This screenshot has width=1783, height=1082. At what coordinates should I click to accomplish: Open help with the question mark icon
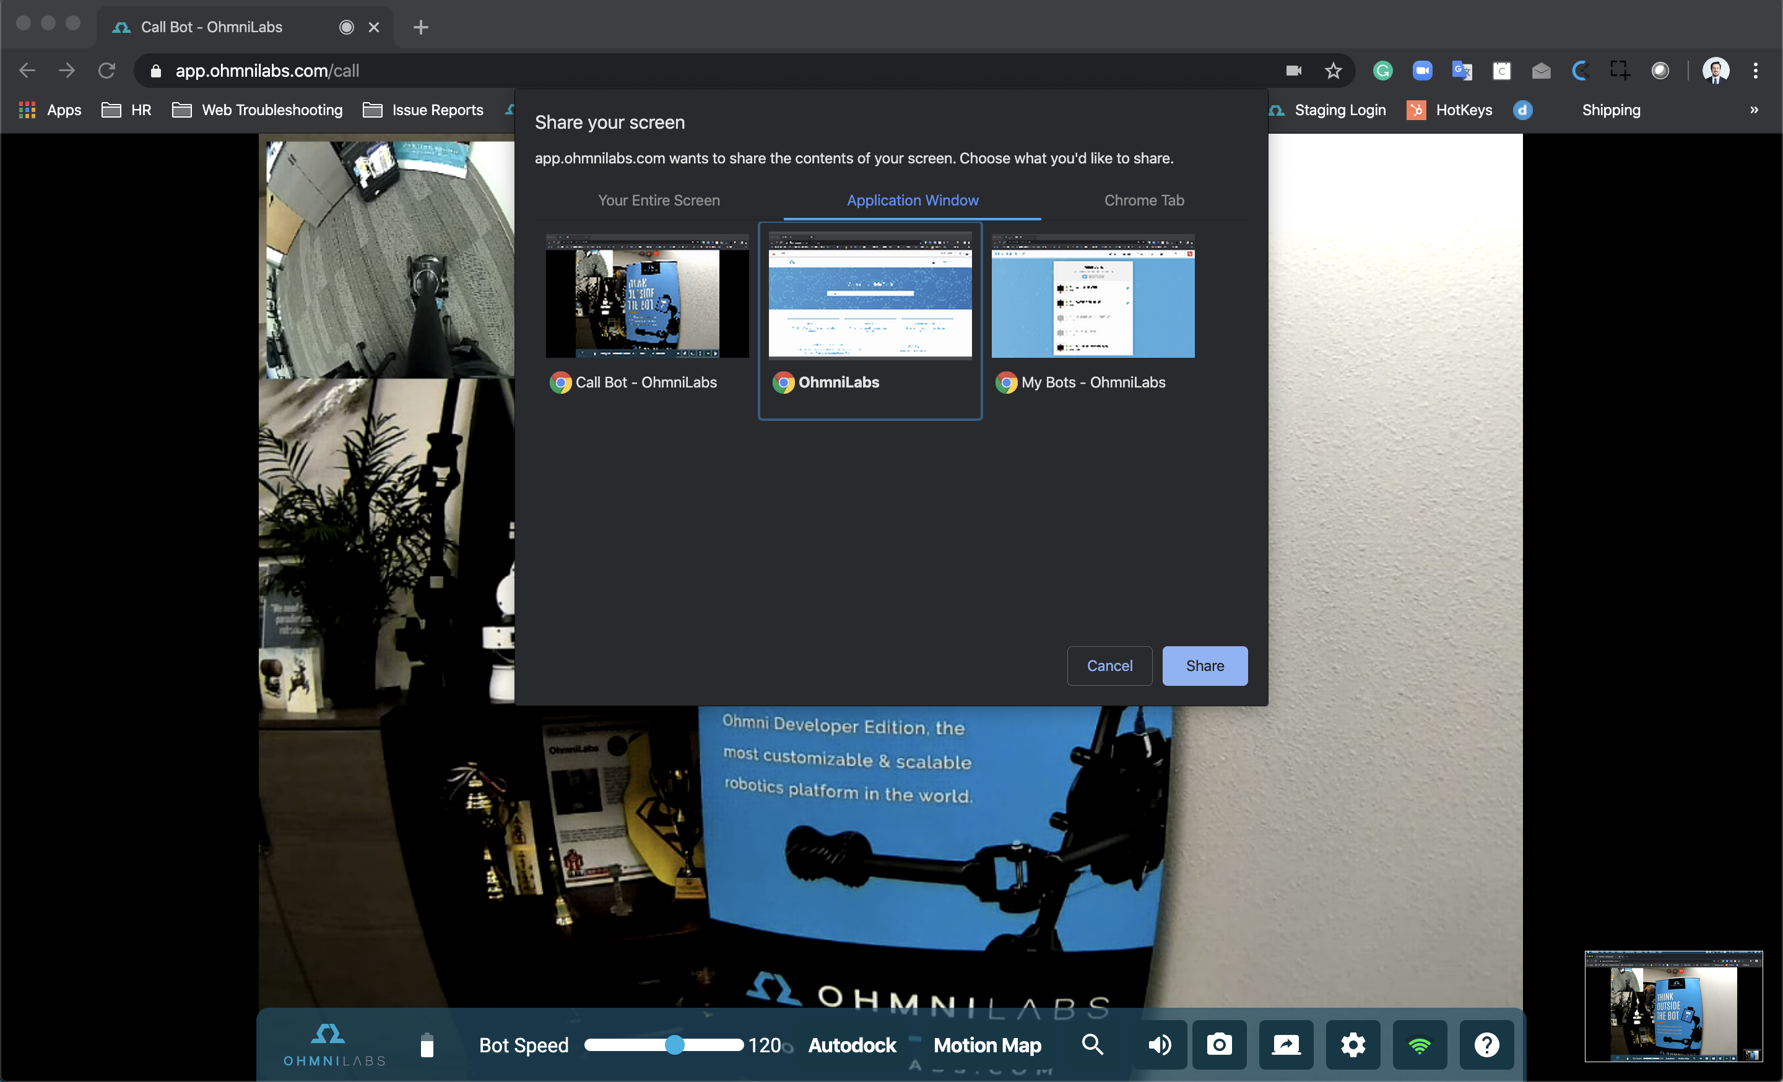point(1486,1044)
